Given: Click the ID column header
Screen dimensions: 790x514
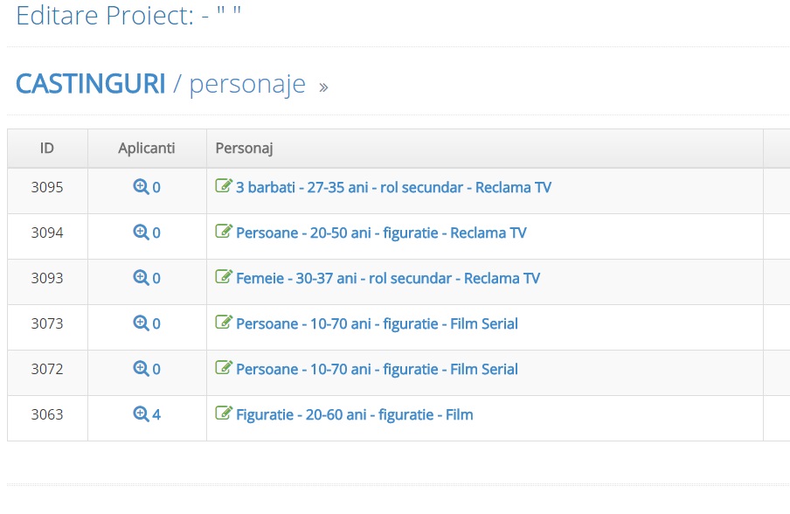Looking at the screenshot, I should coord(47,149).
